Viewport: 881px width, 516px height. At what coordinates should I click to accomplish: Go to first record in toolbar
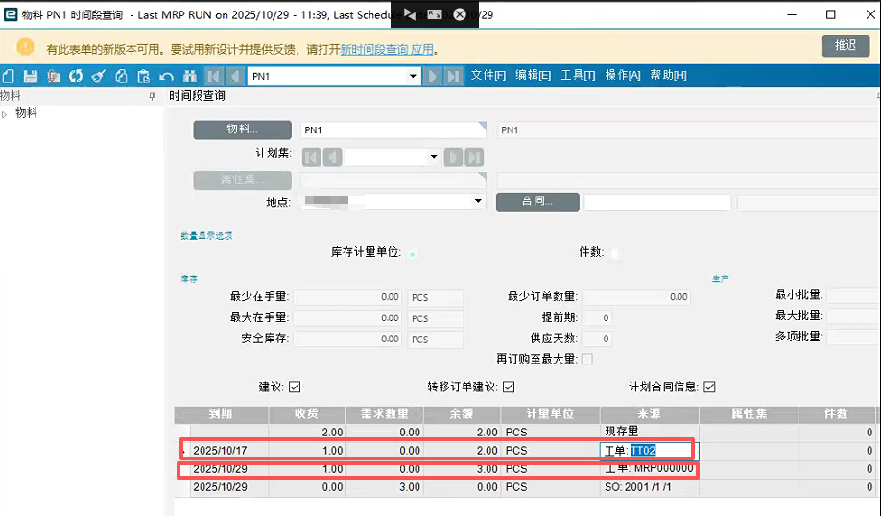coord(213,76)
